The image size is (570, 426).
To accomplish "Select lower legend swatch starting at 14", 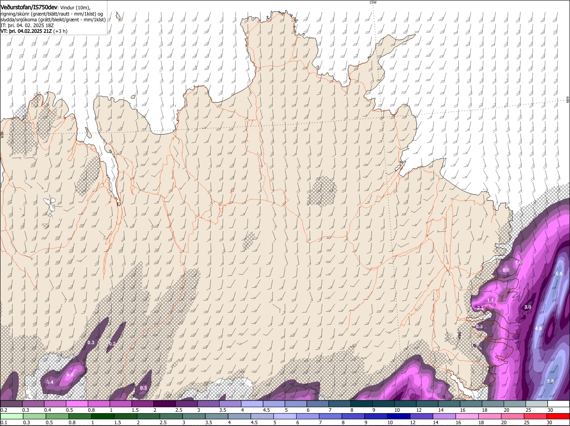I will click(444, 416).
